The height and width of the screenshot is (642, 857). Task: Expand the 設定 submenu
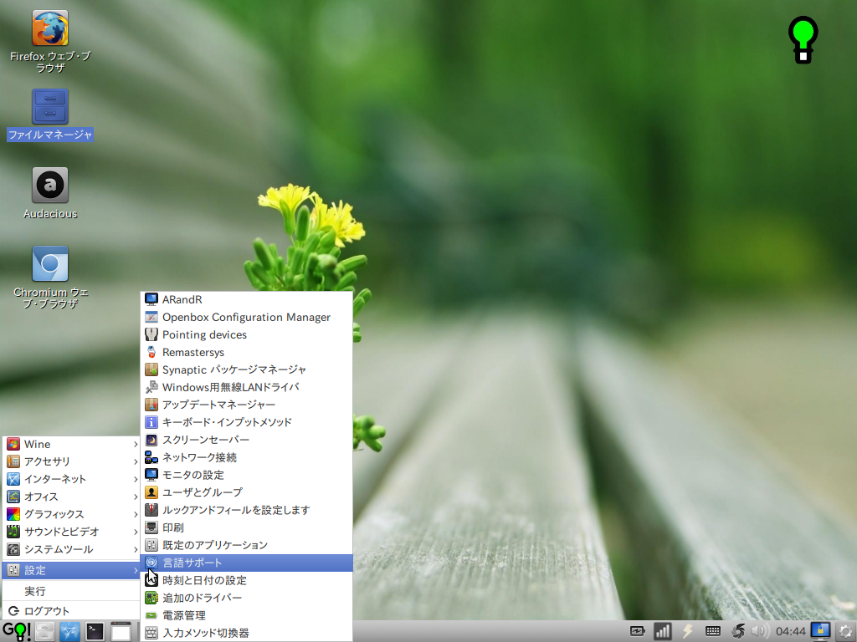(72, 570)
